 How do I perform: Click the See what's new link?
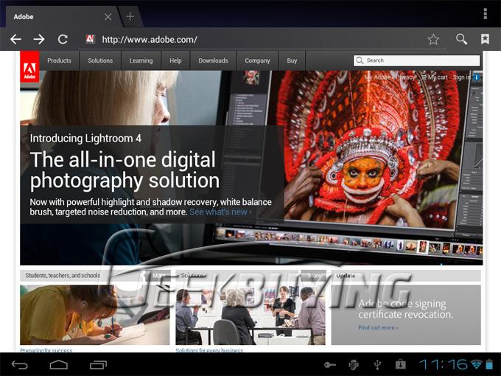pos(220,212)
